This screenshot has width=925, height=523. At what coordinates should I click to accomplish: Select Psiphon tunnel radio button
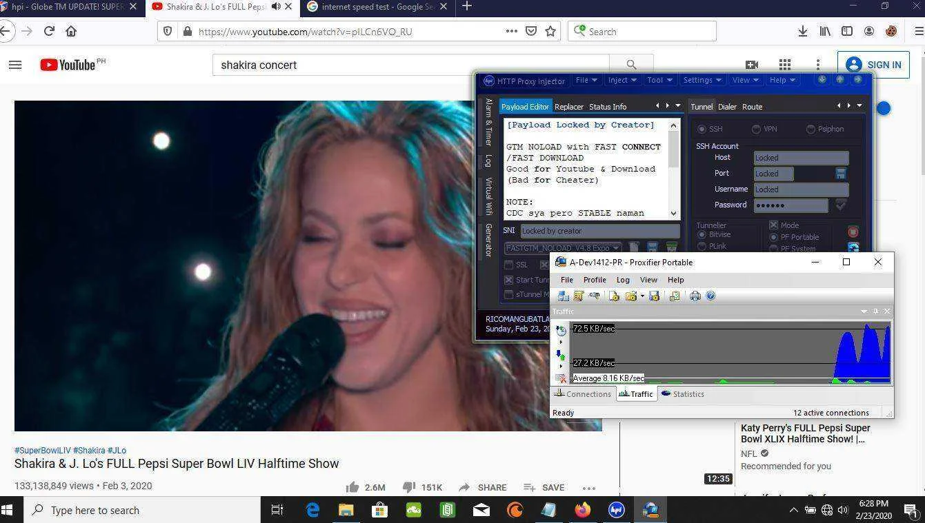pos(810,129)
